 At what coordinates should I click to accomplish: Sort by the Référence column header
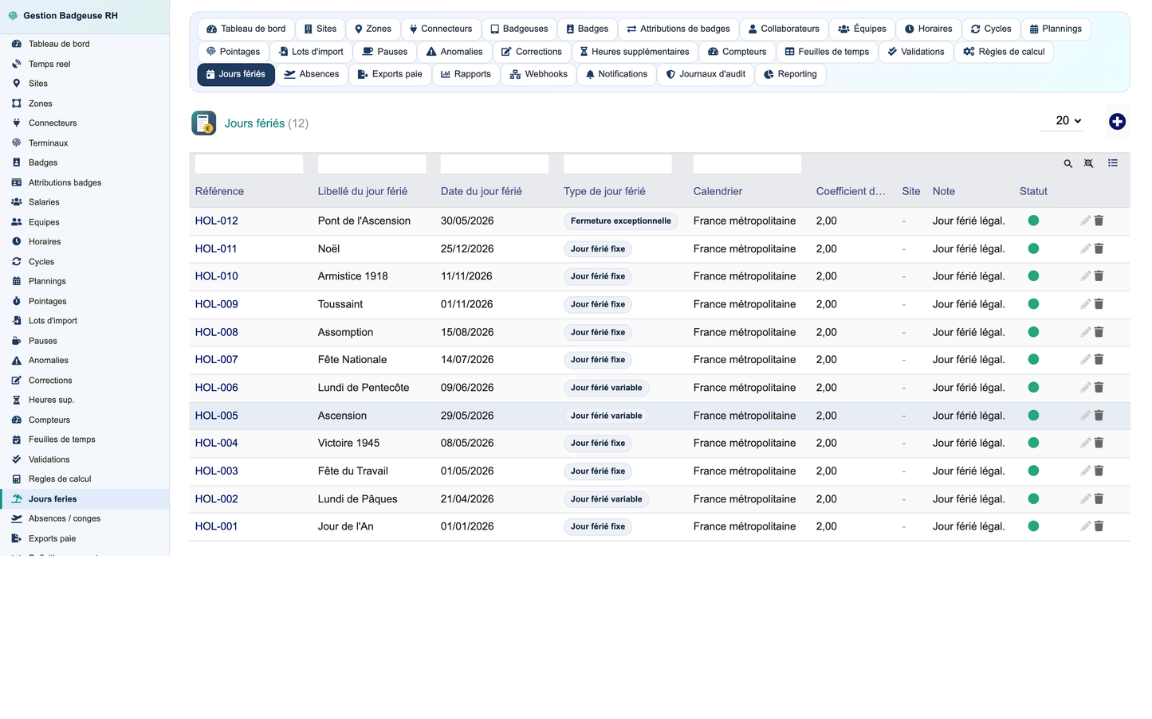pos(219,191)
